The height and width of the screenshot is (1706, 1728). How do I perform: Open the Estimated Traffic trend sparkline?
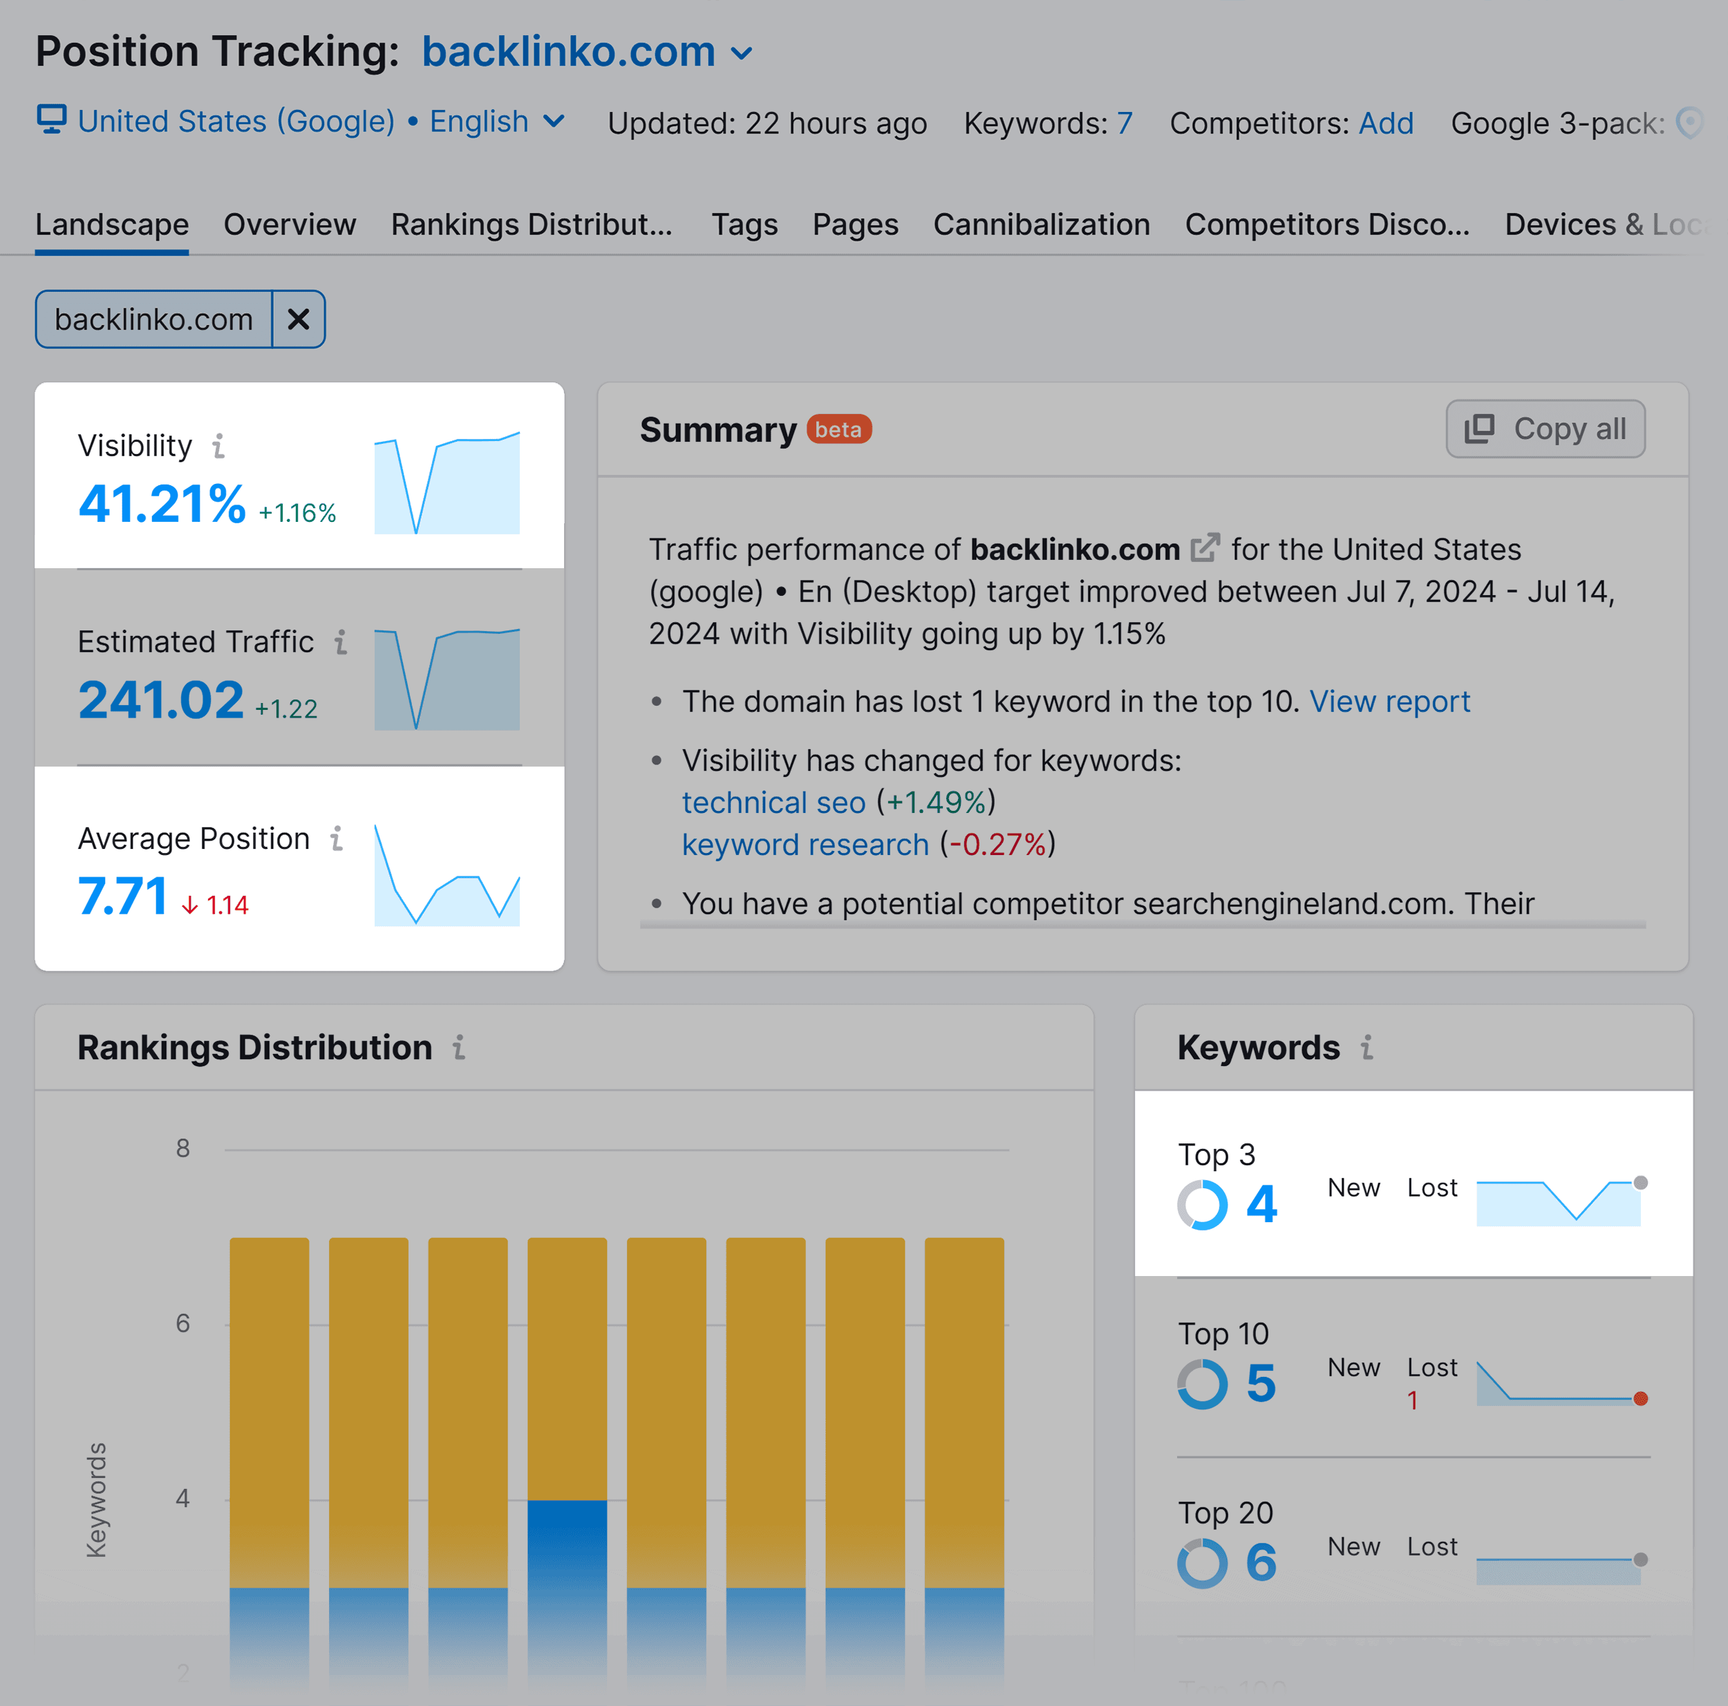click(447, 679)
